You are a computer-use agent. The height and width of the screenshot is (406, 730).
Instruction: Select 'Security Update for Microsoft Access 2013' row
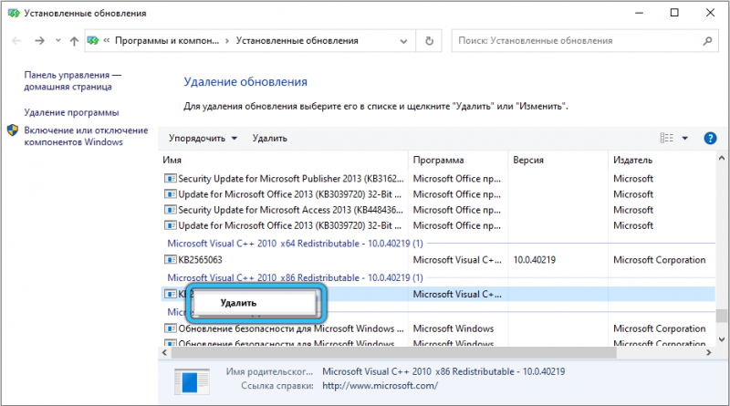pyautogui.click(x=438, y=210)
